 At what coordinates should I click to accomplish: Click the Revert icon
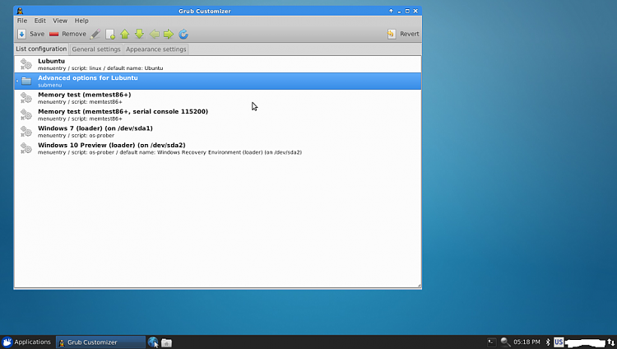(391, 34)
